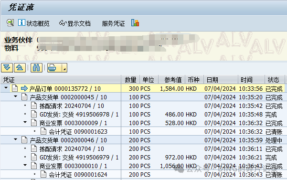Click the 1,584.00 reference value cell

tap(172, 89)
